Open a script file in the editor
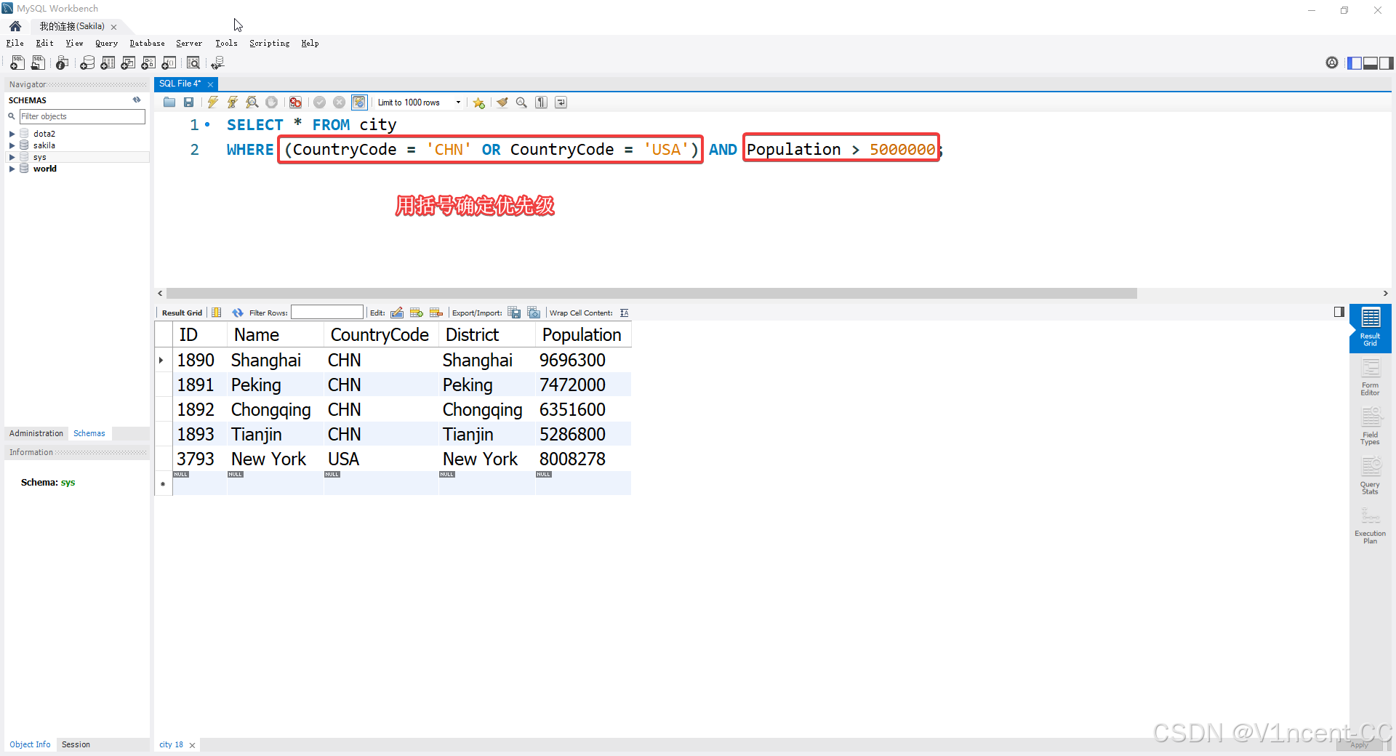Viewport: 1396px width, 756px height. point(169,102)
